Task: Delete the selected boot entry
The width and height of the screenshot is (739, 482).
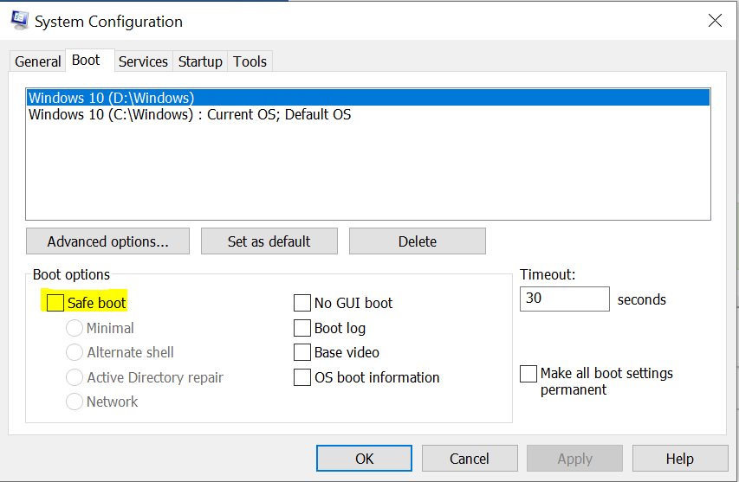Action: click(x=418, y=241)
